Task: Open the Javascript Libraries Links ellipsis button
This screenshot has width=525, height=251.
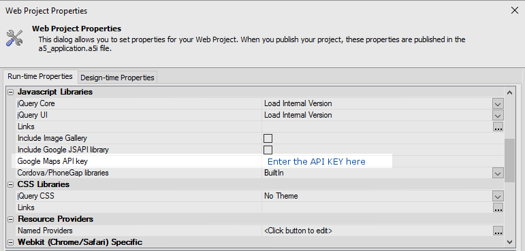Action: tap(498, 127)
